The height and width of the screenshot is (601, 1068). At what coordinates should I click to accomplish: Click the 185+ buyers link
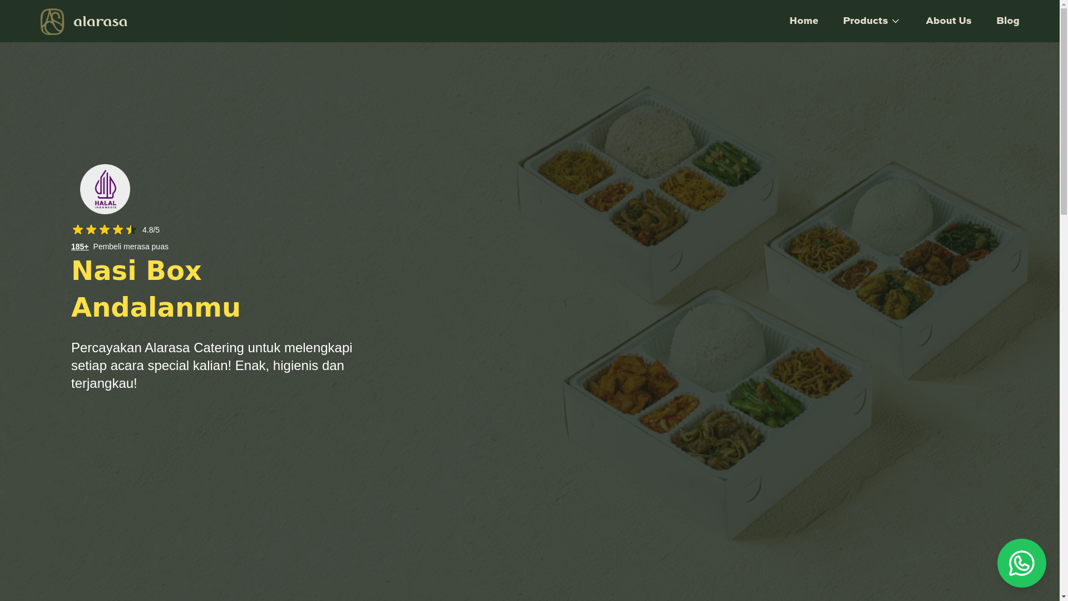[80, 247]
